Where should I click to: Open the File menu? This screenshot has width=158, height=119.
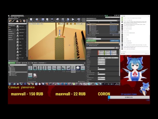click(x=9, y=17)
